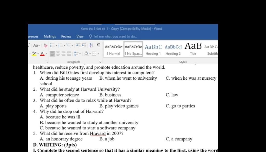
Task: Click answer A. during his teenage years
Action: coord(66,78)
